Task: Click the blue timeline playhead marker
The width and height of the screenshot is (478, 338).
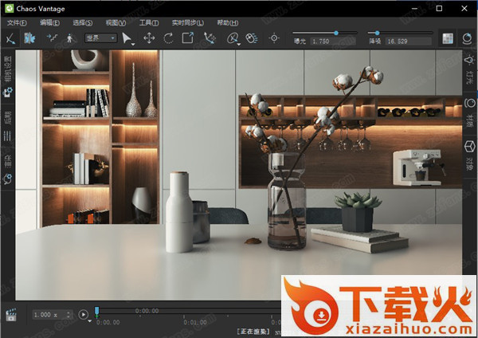Action: click(x=96, y=312)
